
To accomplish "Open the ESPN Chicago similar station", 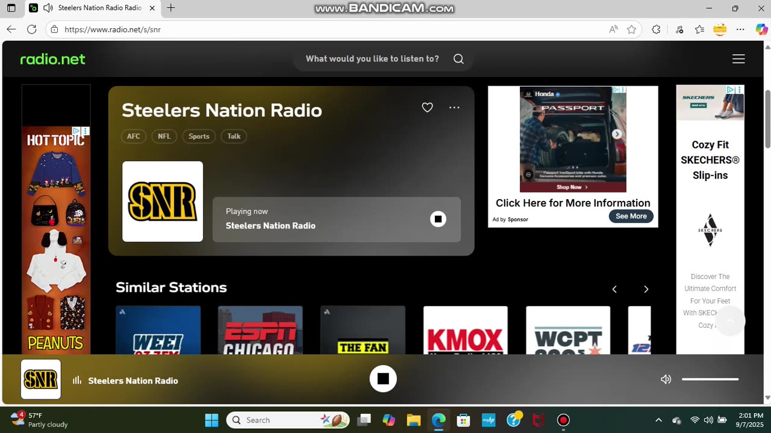I will coord(260,330).
